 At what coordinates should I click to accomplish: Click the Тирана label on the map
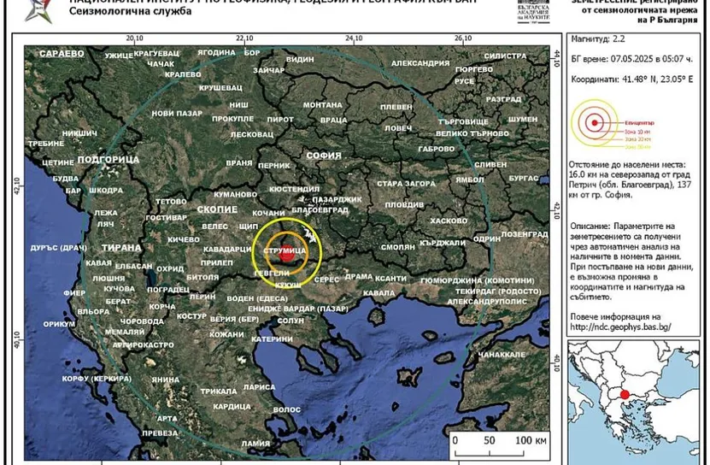click(121, 247)
